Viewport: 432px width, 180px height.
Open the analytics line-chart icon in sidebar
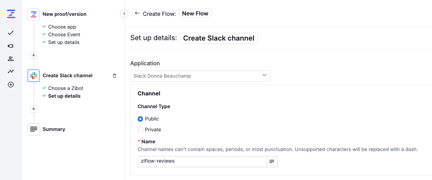tap(11, 71)
